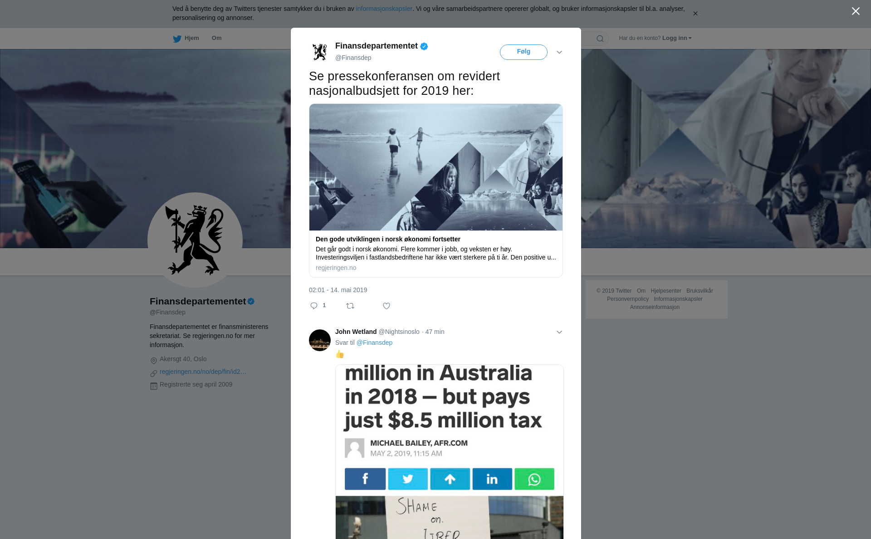Viewport: 871px width, 539px height.
Task: Close the tweet overlay dialog
Action: (856, 11)
